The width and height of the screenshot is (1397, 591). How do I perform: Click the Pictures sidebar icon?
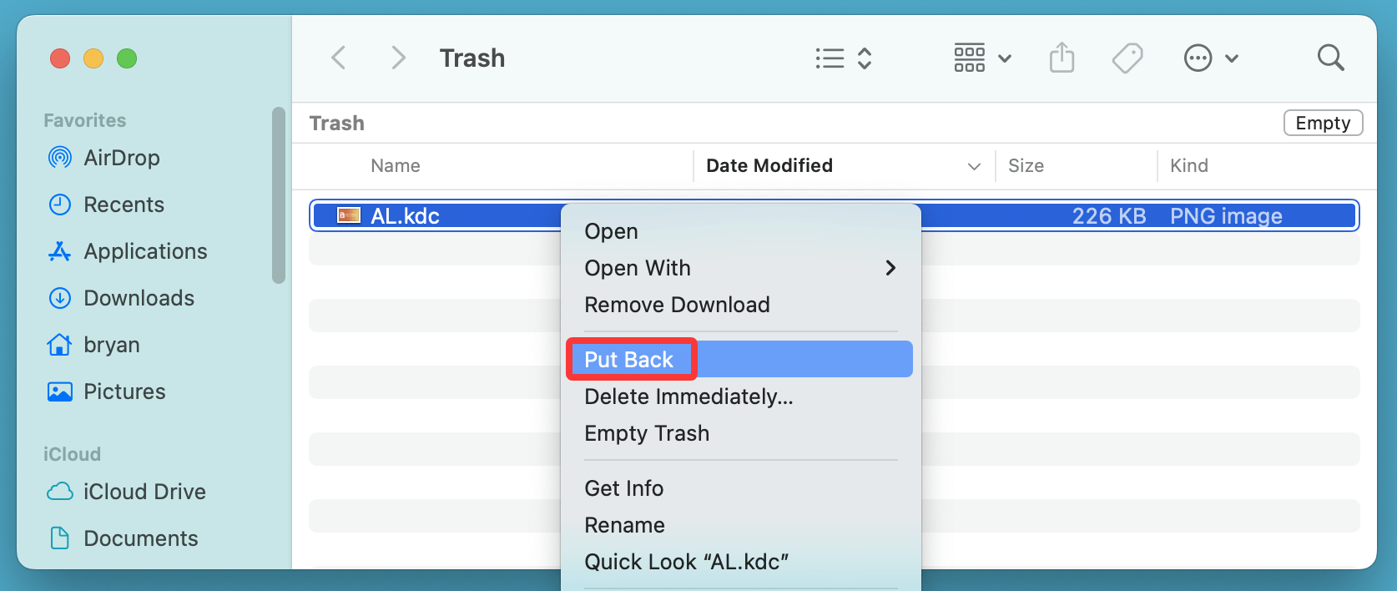coord(60,391)
